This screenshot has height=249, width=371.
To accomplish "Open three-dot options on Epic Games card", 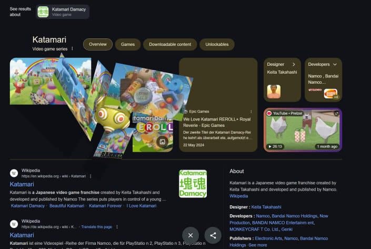I will 251,112.
